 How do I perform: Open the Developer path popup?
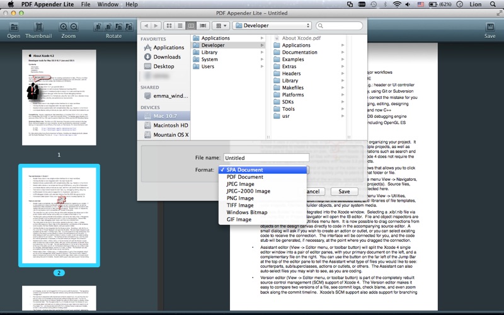[272, 26]
